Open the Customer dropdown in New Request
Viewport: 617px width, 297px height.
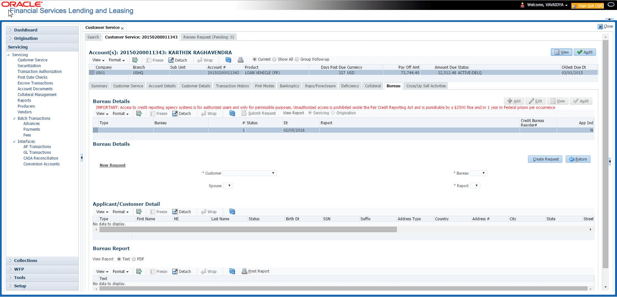point(250,173)
